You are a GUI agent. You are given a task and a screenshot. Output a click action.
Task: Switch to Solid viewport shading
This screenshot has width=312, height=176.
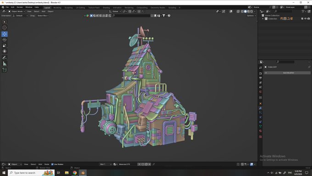pos(245,11)
